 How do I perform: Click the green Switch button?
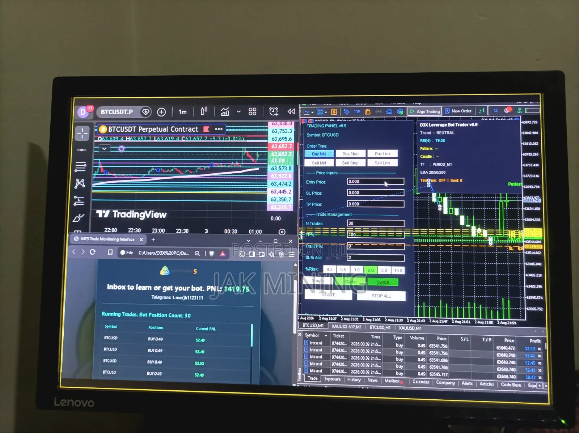tap(383, 282)
